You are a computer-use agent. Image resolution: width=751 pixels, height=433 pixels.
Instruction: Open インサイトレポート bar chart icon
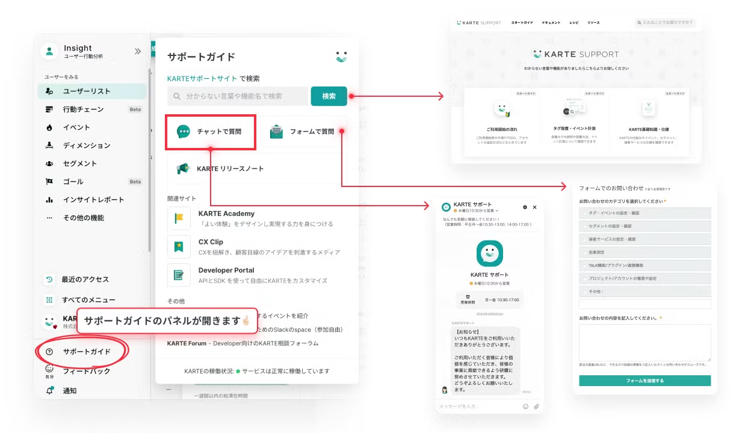coord(49,200)
